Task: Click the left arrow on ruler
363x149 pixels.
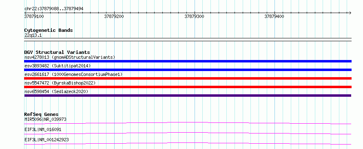Action: point(25,13)
